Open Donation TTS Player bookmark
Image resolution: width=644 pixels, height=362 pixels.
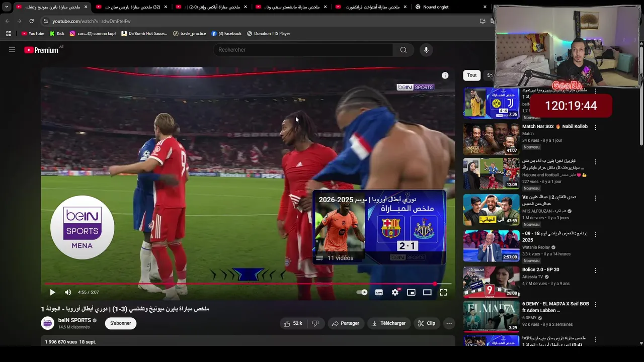click(269, 34)
